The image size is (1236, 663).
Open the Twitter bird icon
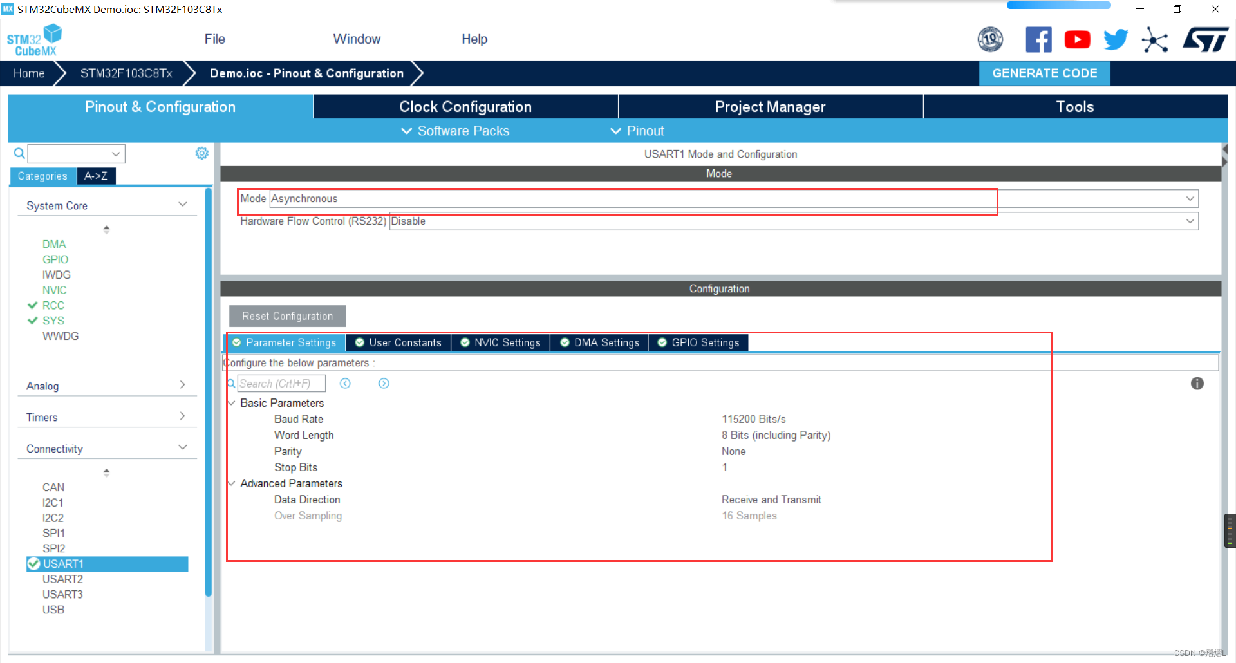1116,40
